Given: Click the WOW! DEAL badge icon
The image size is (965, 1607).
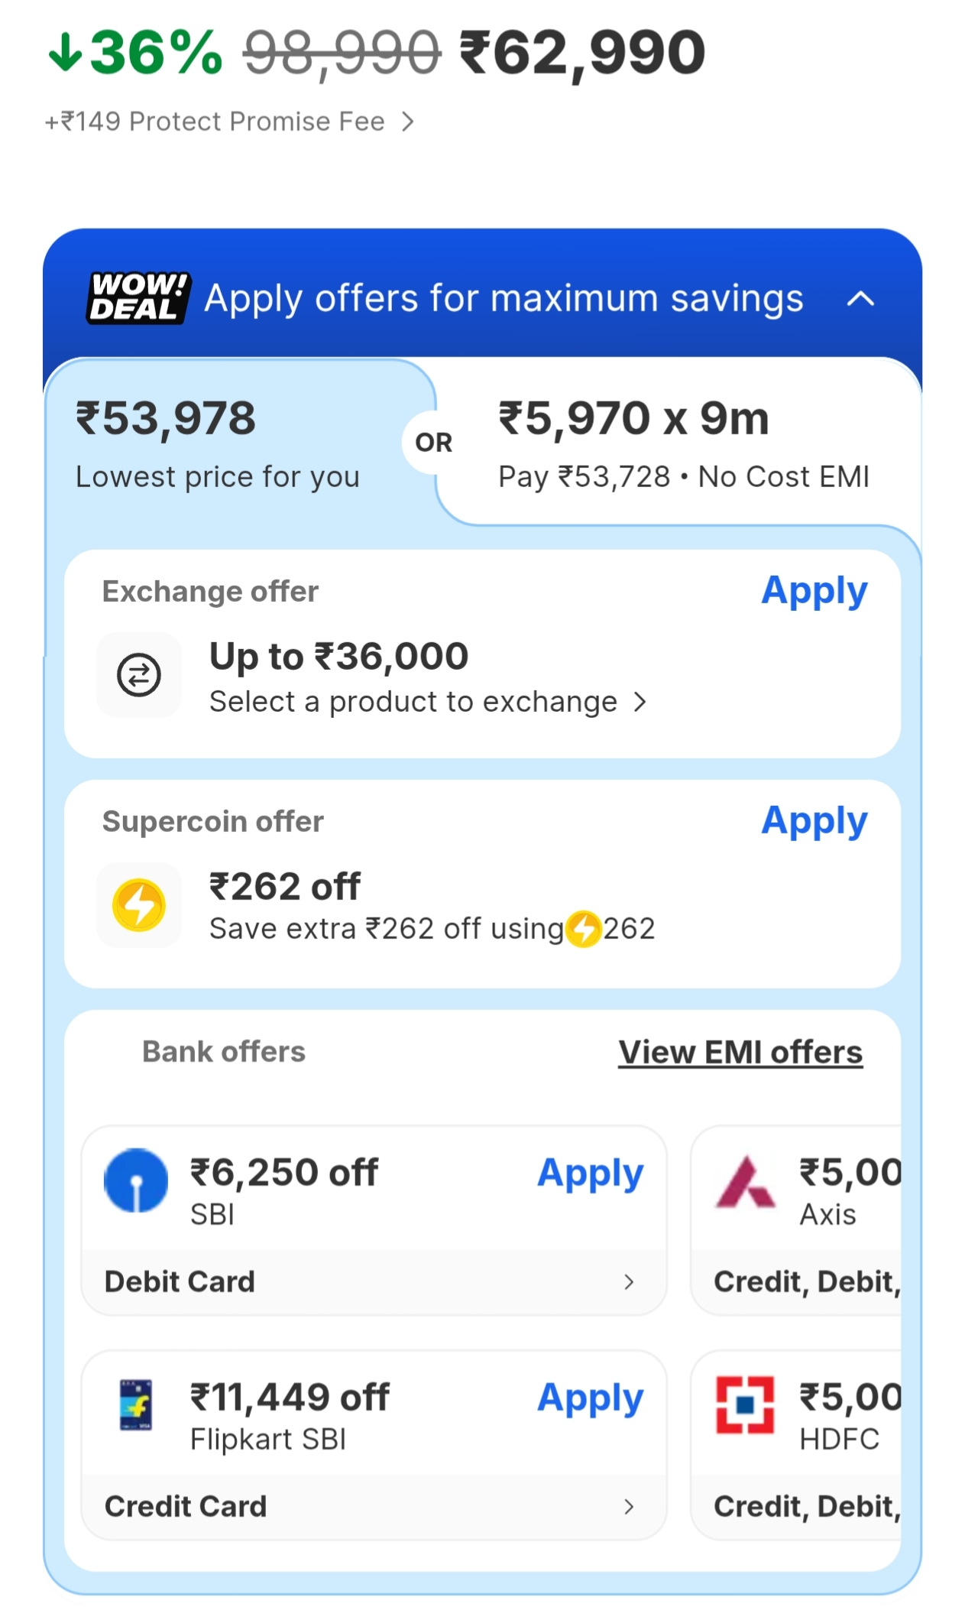Looking at the screenshot, I should (x=138, y=297).
